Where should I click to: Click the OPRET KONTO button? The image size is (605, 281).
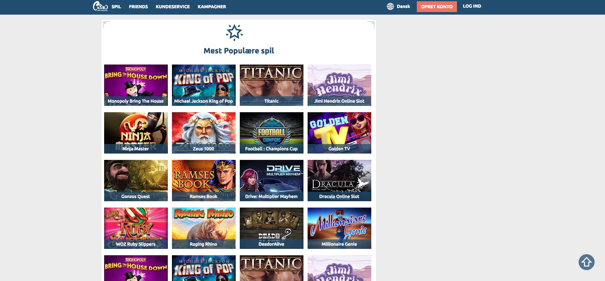point(437,7)
